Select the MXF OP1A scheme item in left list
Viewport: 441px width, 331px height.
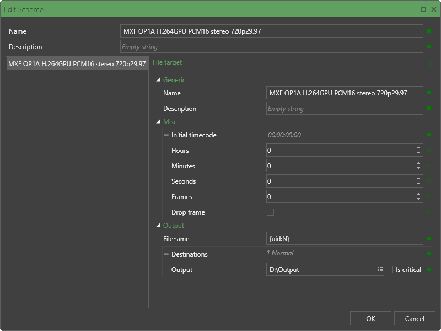[77, 64]
